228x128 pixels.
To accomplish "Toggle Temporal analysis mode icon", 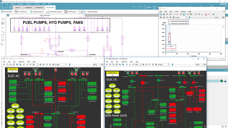I will tap(81, 12).
